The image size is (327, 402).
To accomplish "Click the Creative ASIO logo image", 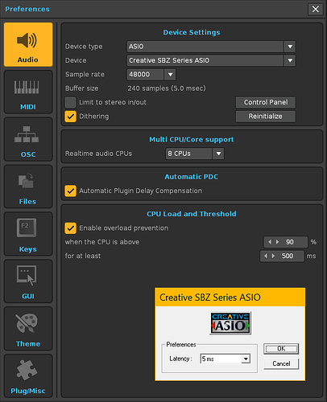I will click(230, 323).
